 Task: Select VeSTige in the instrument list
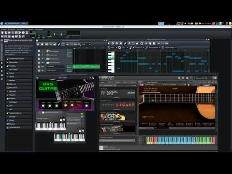[x=19, y=116]
